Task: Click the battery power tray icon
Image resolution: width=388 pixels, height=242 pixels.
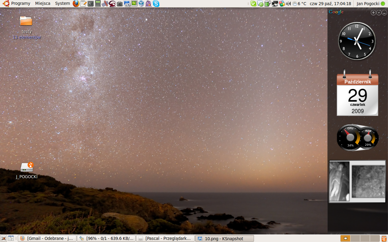Action: pyautogui.click(x=267, y=4)
